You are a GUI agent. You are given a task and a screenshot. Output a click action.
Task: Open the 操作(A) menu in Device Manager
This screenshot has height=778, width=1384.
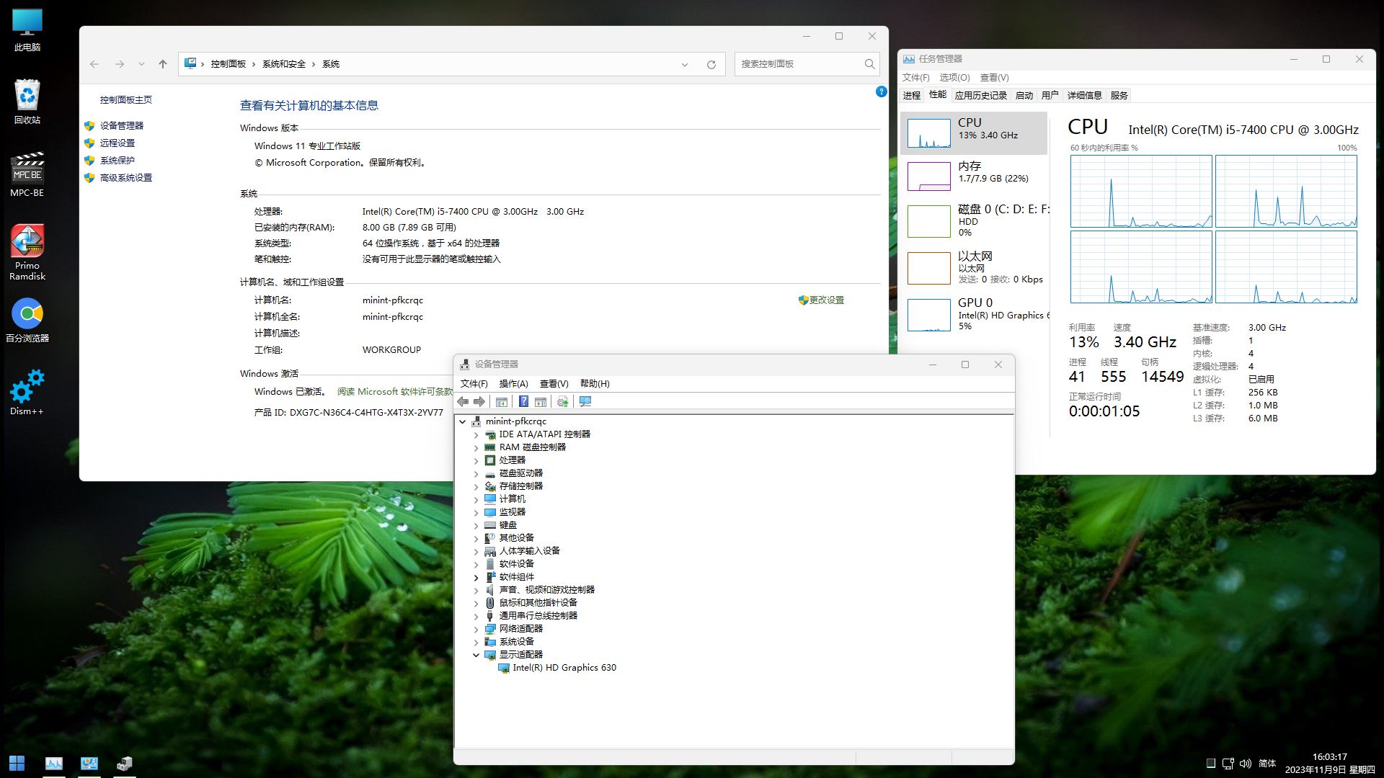point(513,383)
